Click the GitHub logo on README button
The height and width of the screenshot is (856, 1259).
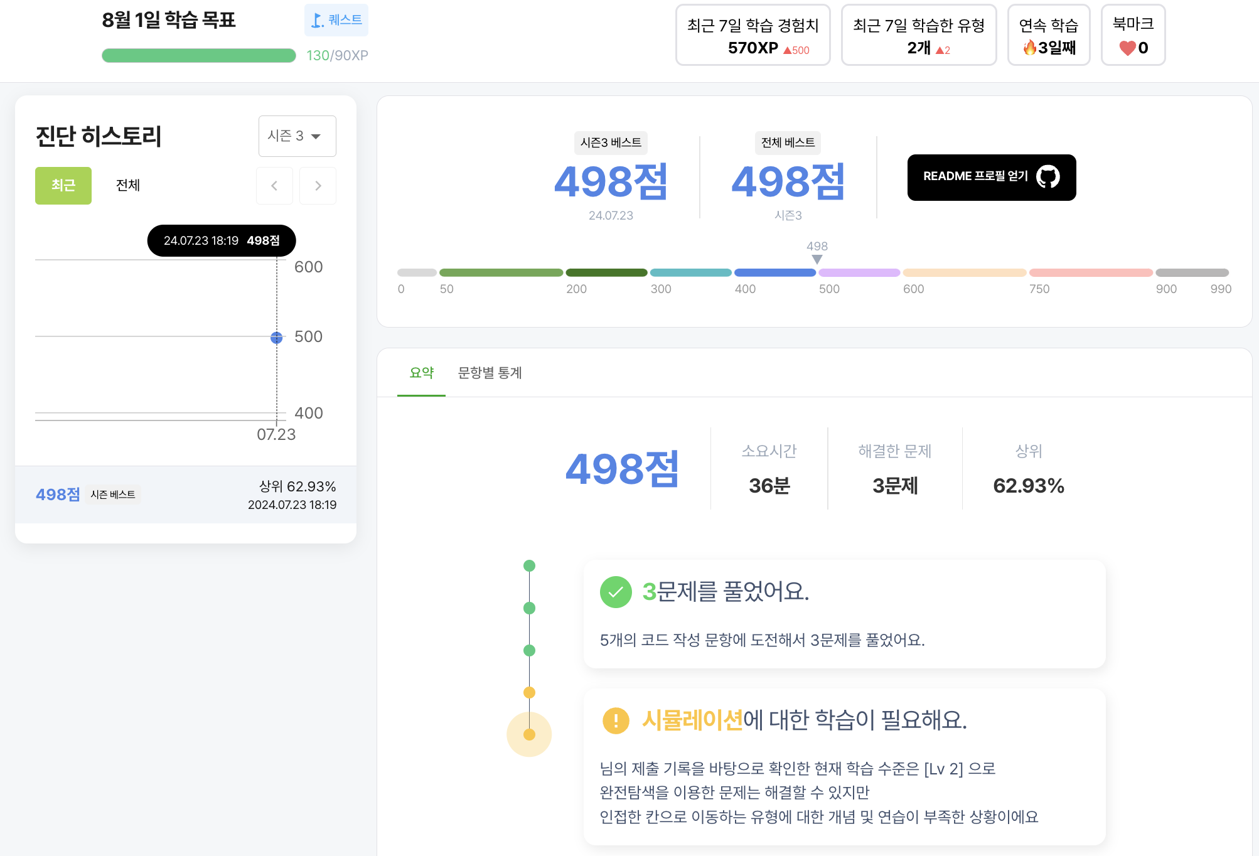1047,177
